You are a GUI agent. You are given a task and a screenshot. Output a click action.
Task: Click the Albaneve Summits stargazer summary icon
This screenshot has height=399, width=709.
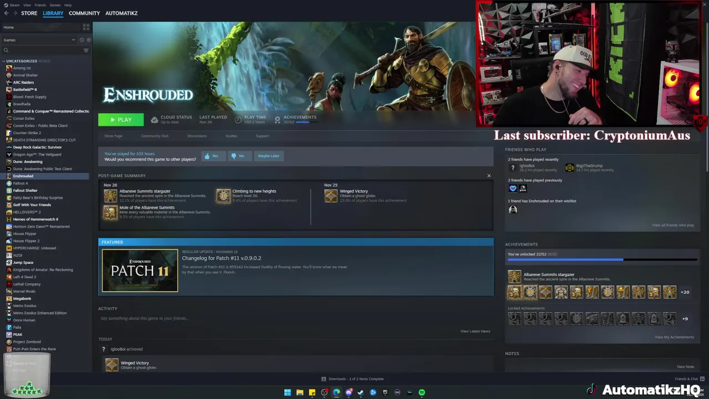tap(110, 196)
